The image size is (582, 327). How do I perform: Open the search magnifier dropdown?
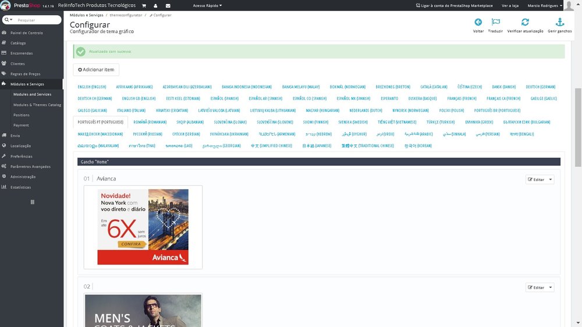click(x=9, y=20)
